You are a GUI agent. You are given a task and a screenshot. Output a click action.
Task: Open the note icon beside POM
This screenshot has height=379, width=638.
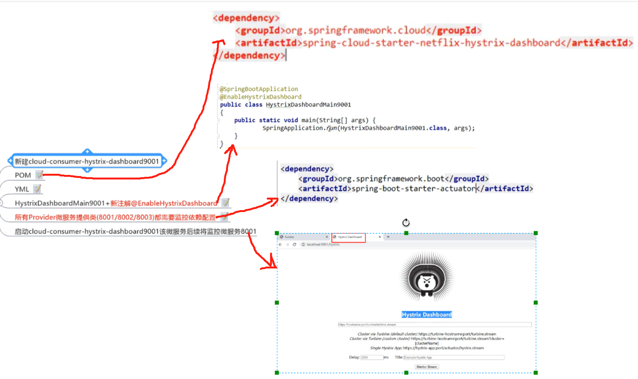[x=39, y=175]
